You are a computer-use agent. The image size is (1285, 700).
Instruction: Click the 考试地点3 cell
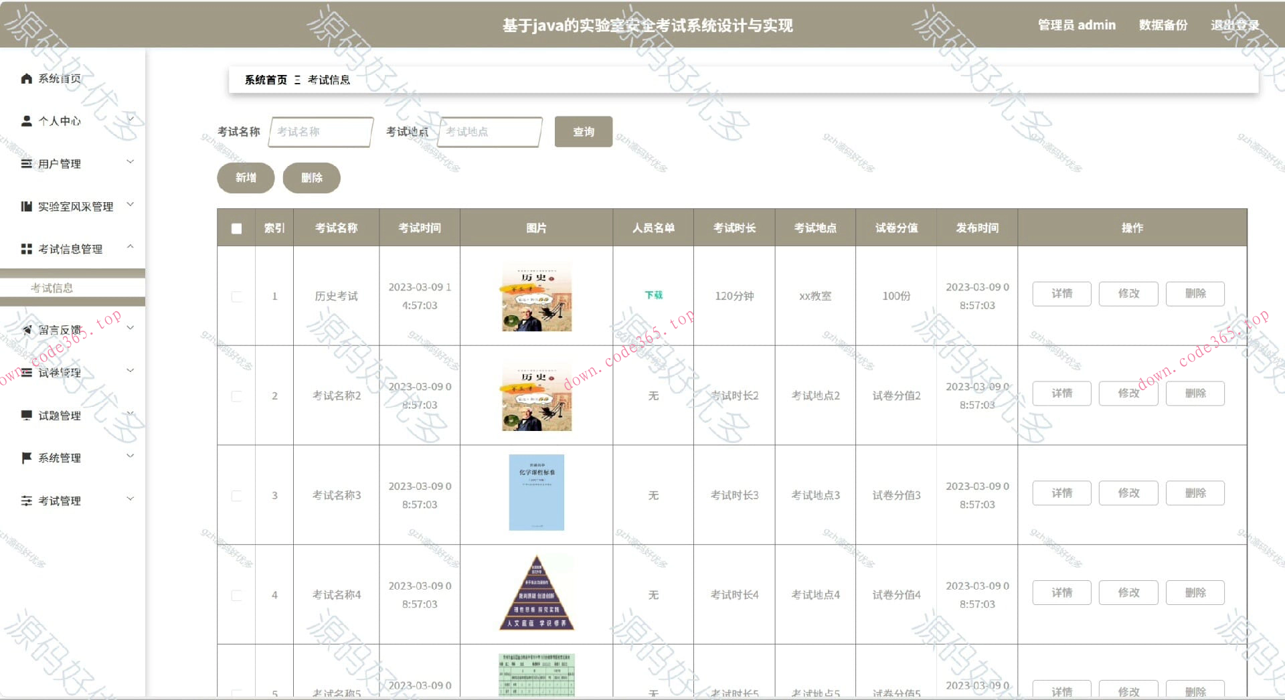pos(815,495)
